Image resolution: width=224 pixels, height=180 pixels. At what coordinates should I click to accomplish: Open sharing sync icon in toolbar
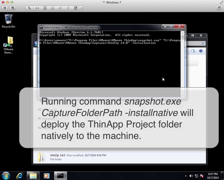pyautogui.click(x=76, y=8)
